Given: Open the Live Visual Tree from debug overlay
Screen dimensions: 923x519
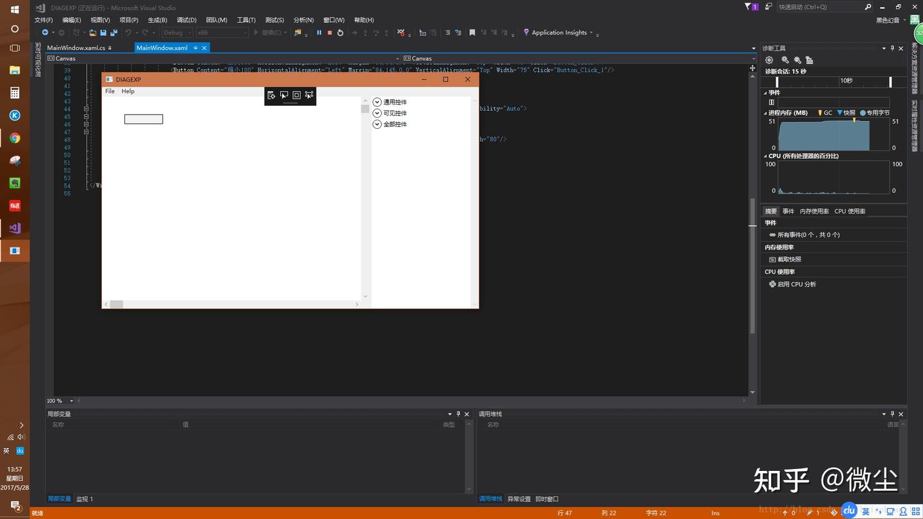Looking at the screenshot, I should [271, 95].
